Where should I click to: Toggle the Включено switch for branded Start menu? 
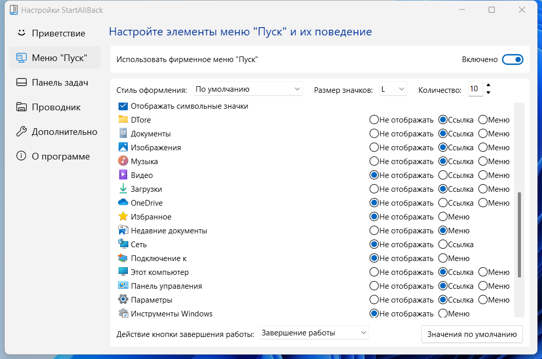coord(513,59)
